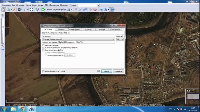Screen dimensions: 200x112
Task: Add a new placemark pin
Action: point(76,10)
